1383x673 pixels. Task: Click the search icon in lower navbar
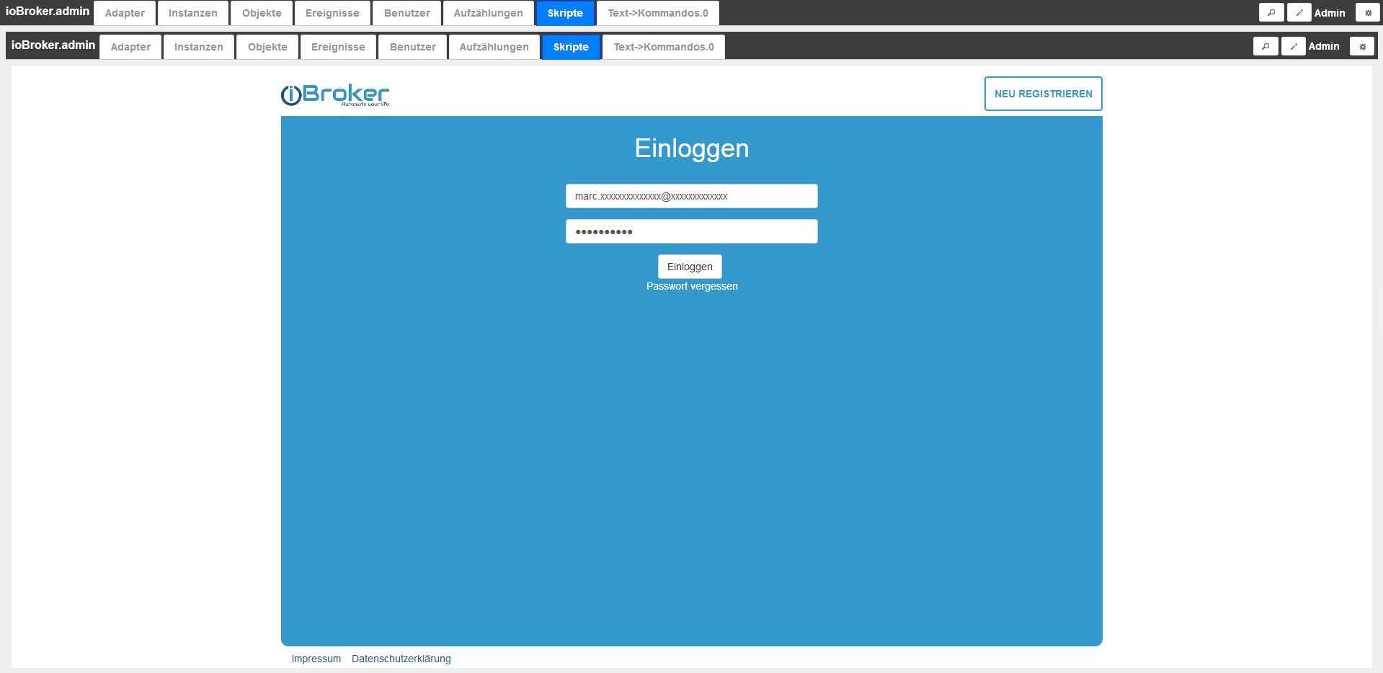1266,46
